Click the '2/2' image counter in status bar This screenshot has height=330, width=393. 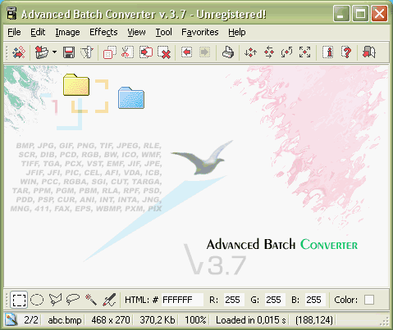[31, 320]
